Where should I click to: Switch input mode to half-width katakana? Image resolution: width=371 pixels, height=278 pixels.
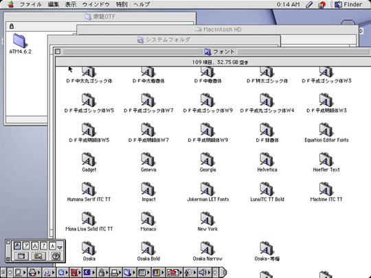coord(43,246)
